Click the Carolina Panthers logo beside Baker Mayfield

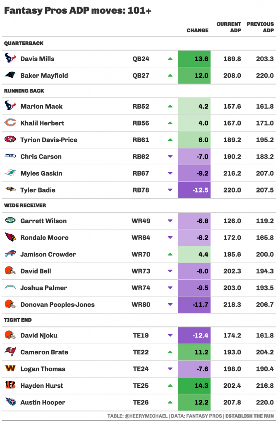point(10,75)
